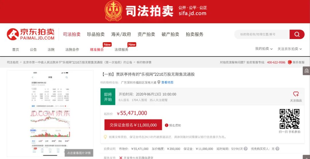Viewport: 310px width, 159px height.
Task: Open the 资产拍卖 navigation tab
Action: click(x=146, y=34)
